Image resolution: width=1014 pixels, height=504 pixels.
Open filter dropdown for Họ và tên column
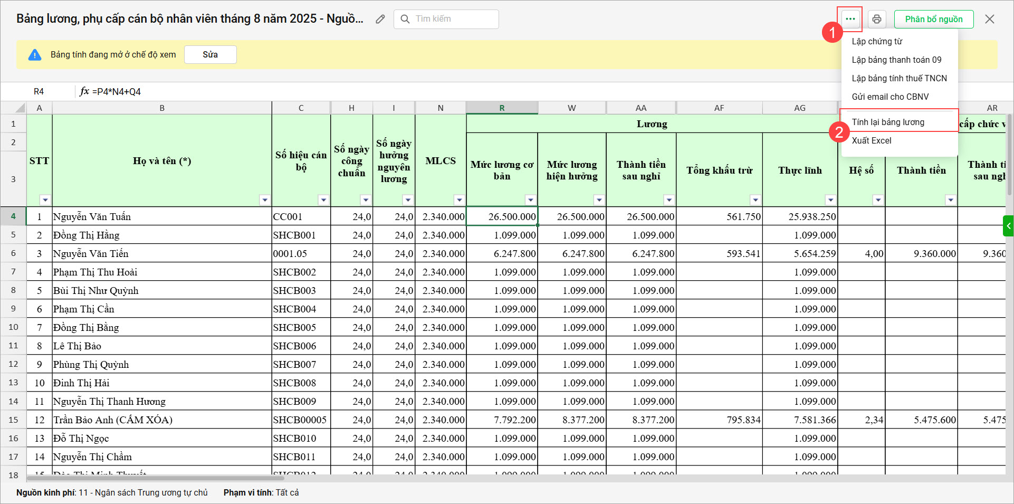(265, 200)
